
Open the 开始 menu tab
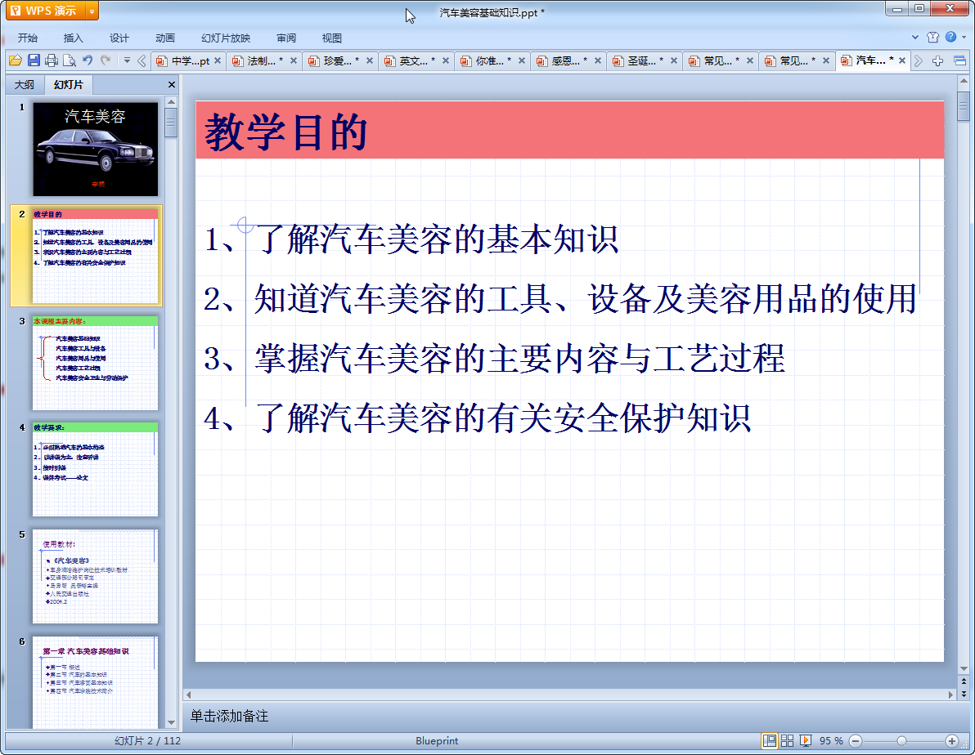pos(27,38)
